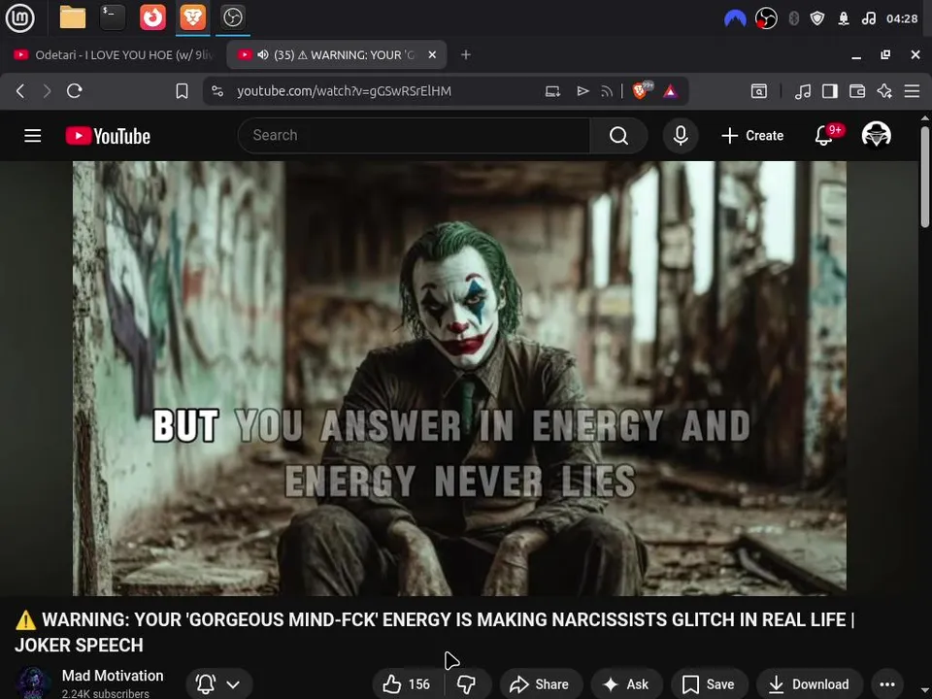The height and width of the screenshot is (699, 932).
Task: Open the Brave Wallet toolbar icon
Action: point(857,91)
